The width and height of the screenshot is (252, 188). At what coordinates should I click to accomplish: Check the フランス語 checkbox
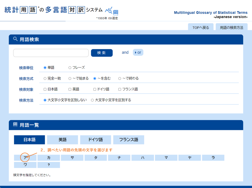pos(120,89)
